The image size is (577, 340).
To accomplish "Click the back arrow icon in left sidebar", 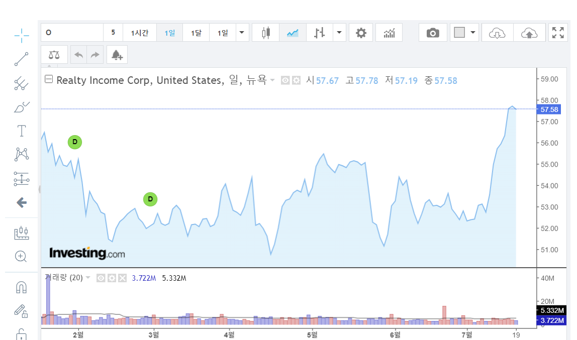I will click(22, 202).
